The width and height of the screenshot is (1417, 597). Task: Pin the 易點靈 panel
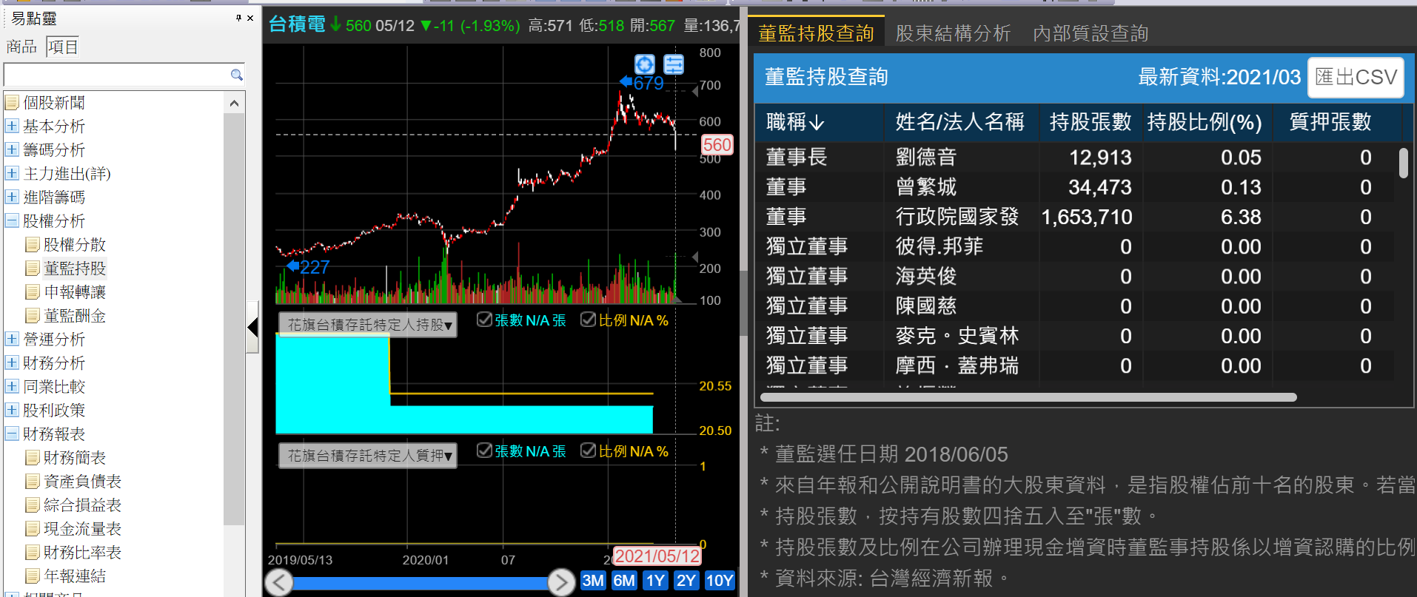point(238,18)
